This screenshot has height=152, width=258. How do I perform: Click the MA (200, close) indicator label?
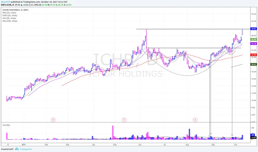point(10,21)
